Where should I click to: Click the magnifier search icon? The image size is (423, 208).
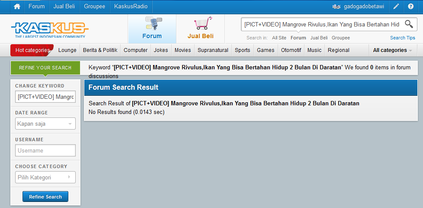[x=409, y=24]
